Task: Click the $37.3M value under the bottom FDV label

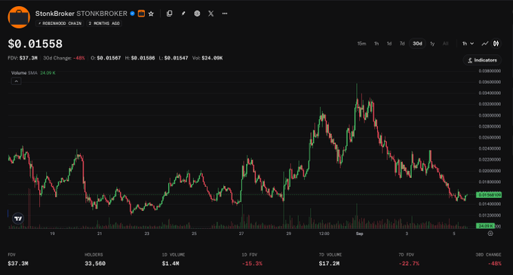Action: point(18,264)
